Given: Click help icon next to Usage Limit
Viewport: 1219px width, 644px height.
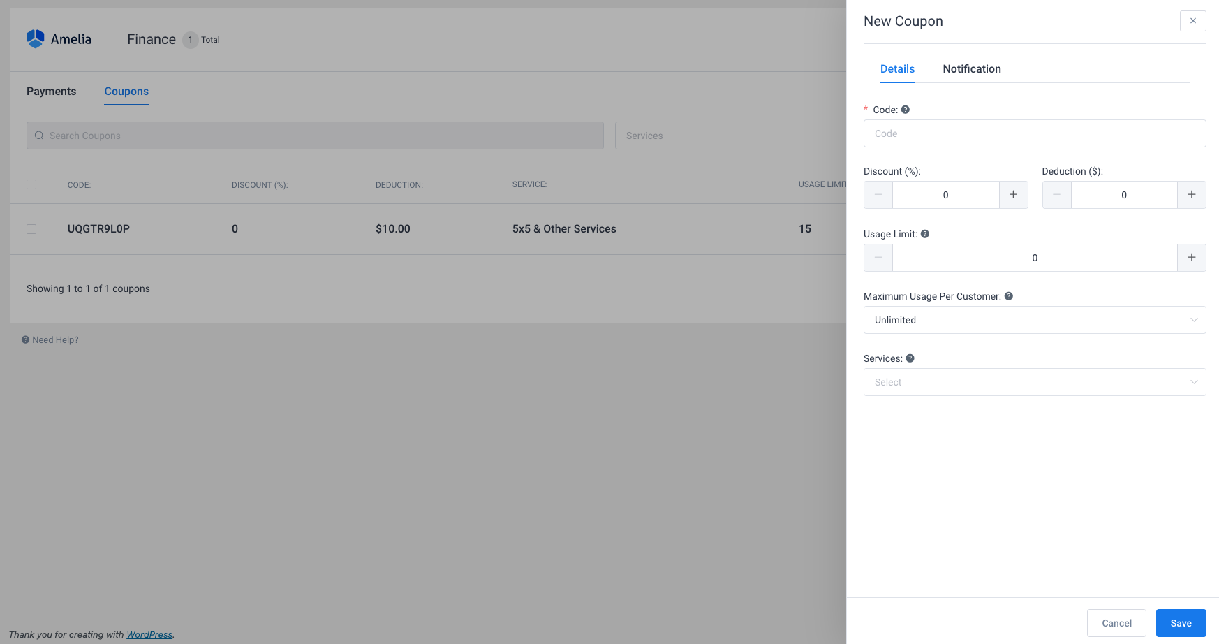Looking at the screenshot, I should pyautogui.click(x=925, y=233).
